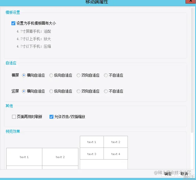
Task: Click the 取消 button
Action: point(184,174)
